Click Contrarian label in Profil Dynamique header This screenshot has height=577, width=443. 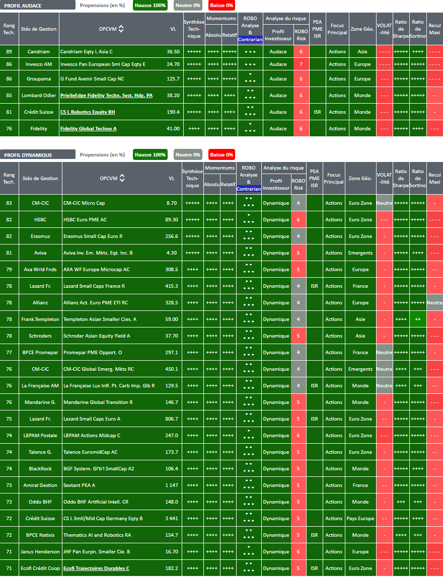tap(249, 189)
